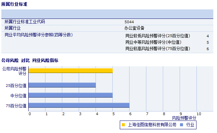Click the 办公室设备 industry value
The width and height of the screenshot is (217, 133).
pos(134,28)
